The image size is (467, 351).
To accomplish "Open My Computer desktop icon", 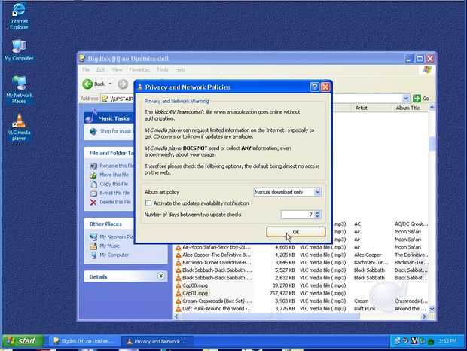I will [19, 50].
